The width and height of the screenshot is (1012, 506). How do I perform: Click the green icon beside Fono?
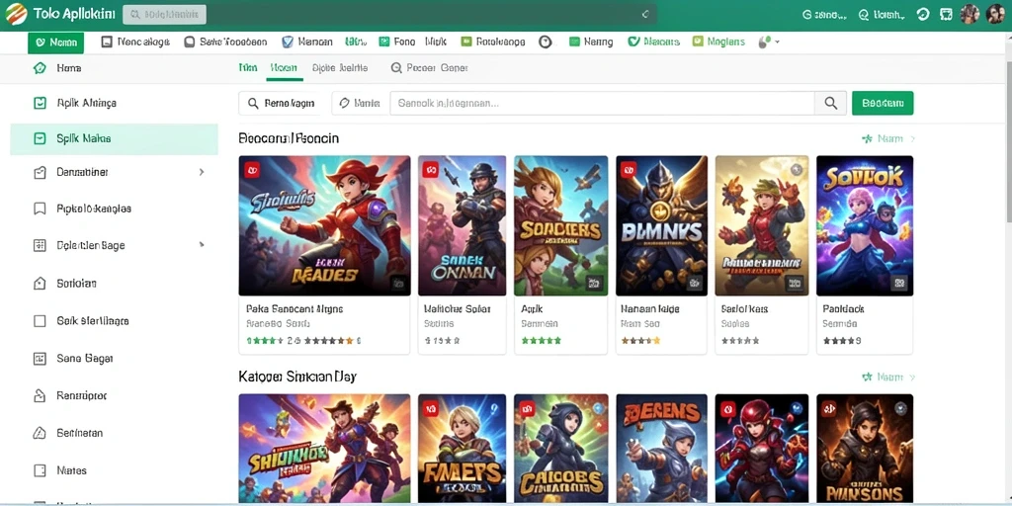click(x=383, y=42)
